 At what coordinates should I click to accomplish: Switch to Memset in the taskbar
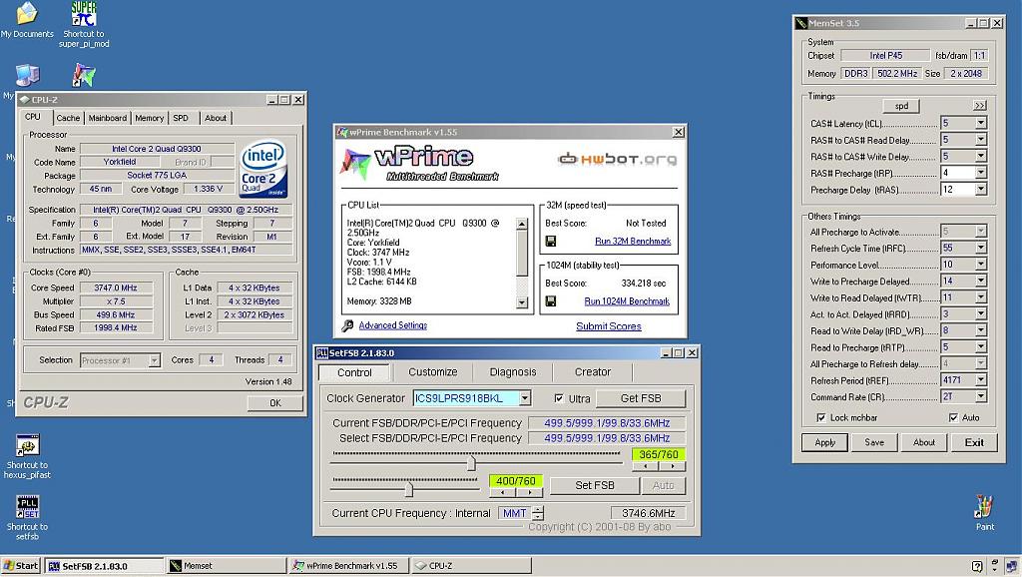click(x=227, y=566)
